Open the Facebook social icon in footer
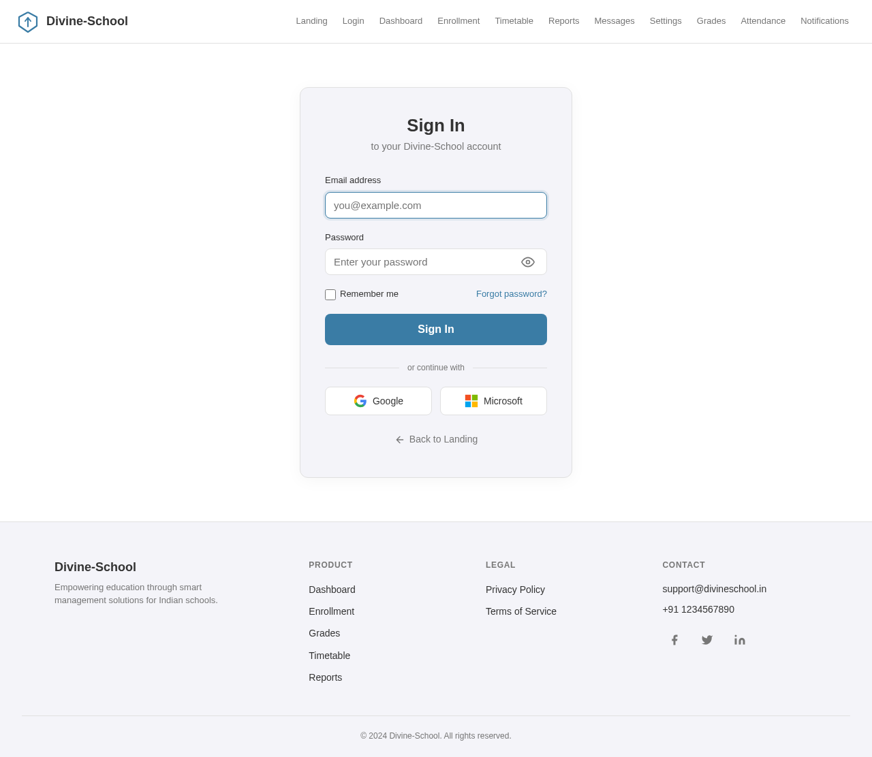Screen dimensions: 872x757 coord(674,640)
